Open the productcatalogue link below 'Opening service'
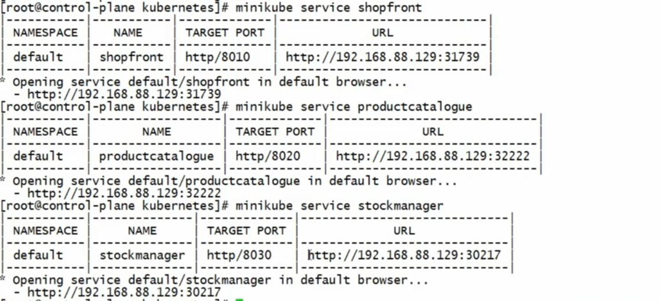The width and height of the screenshot is (660, 301). coord(124,193)
